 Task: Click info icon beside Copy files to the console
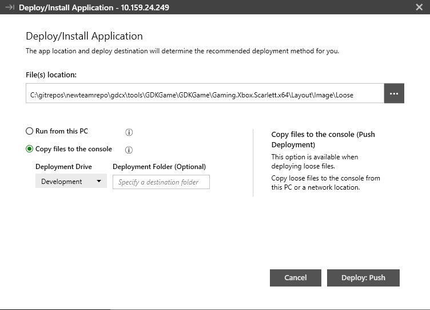[x=129, y=150]
